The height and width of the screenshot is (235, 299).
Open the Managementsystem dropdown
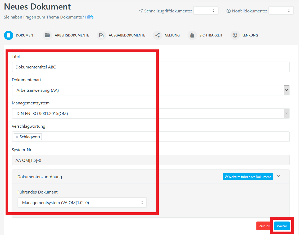coord(286,113)
